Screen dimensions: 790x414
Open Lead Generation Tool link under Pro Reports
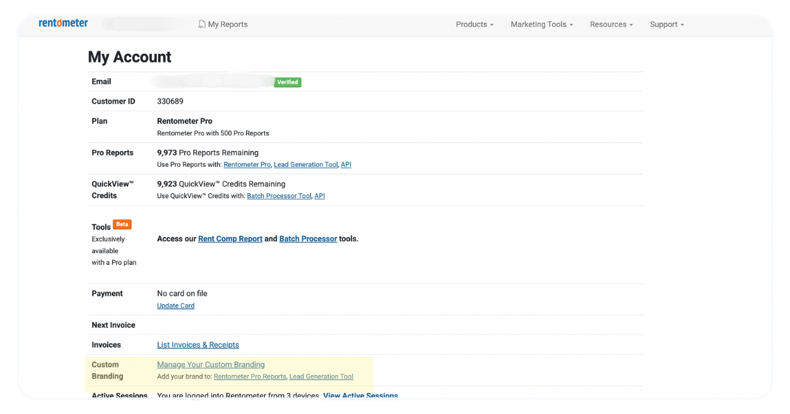coord(306,164)
